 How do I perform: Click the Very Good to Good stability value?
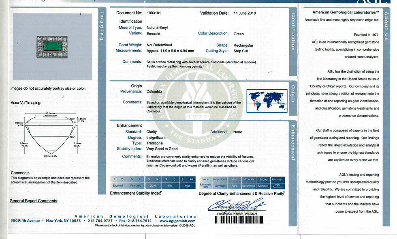coord(162,149)
